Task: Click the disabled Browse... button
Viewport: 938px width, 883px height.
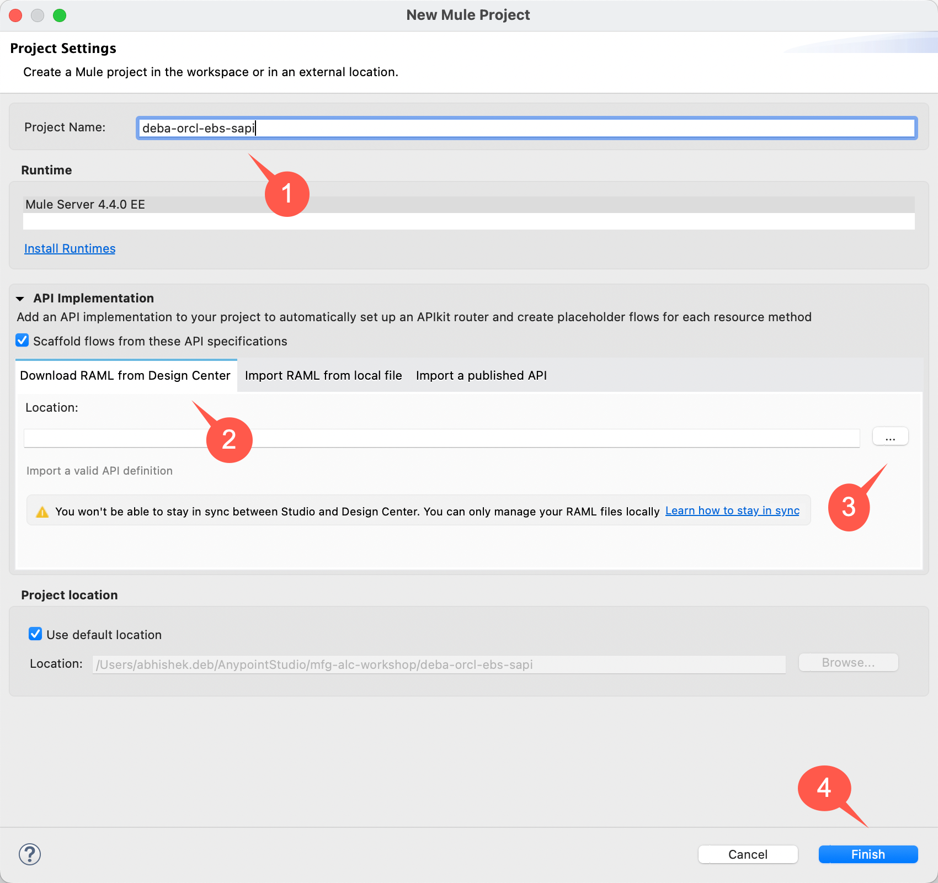Action: pyautogui.click(x=848, y=663)
